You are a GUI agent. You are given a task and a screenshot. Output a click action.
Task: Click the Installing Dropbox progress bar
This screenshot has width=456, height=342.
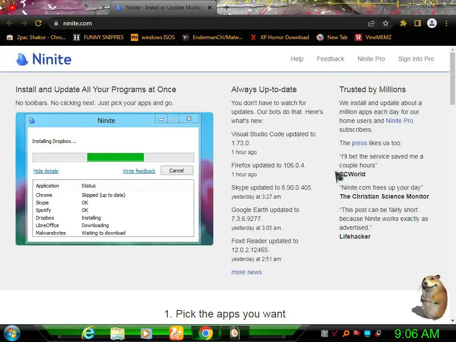tap(113, 157)
